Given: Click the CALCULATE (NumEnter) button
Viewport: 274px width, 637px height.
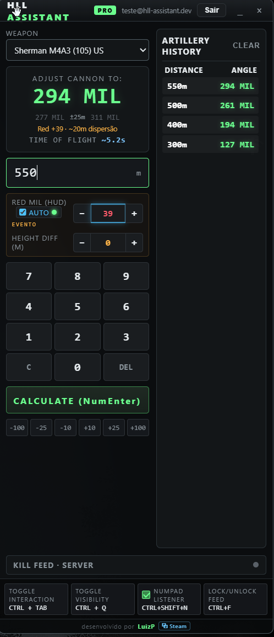Looking at the screenshot, I should (x=77, y=400).
